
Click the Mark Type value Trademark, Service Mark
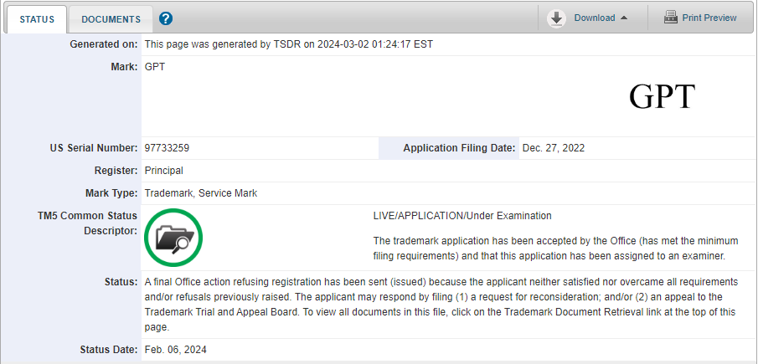201,193
